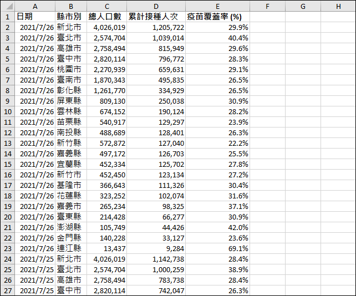Select cell 澎湖縣

[71, 227]
